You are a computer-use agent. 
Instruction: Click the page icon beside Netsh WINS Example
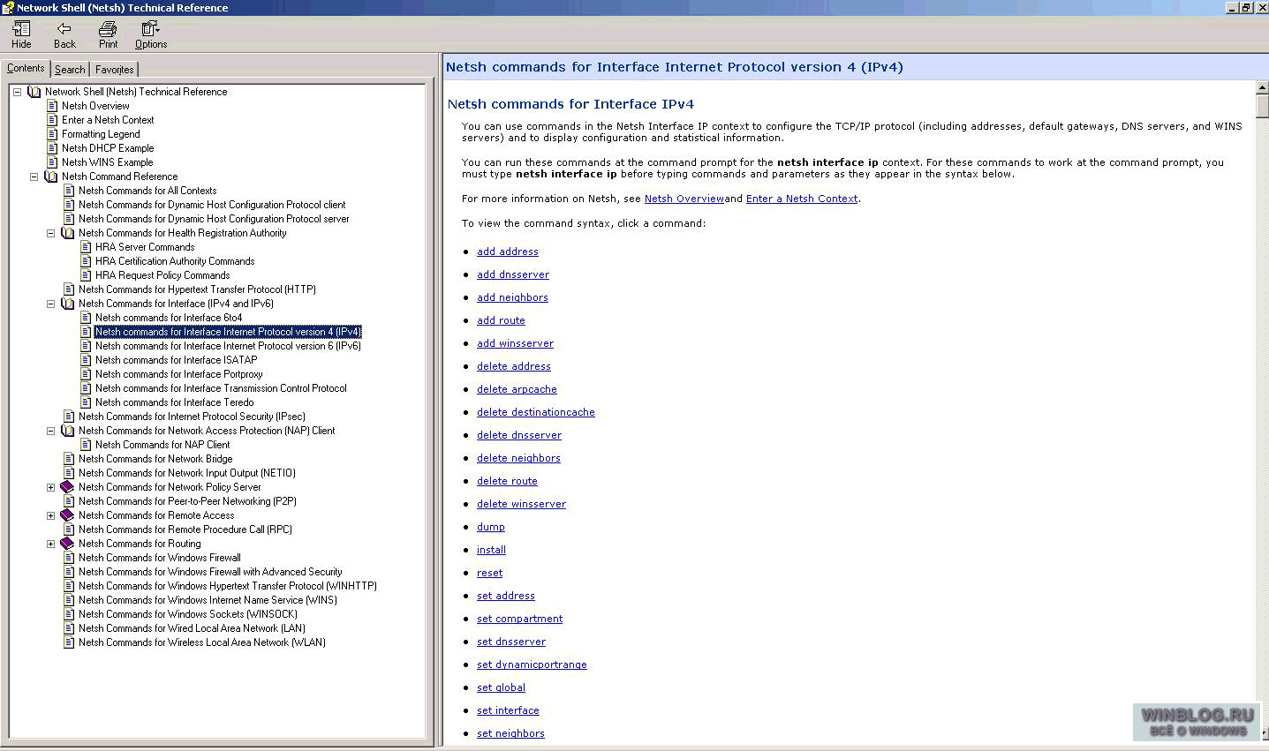tap(53, 162)
